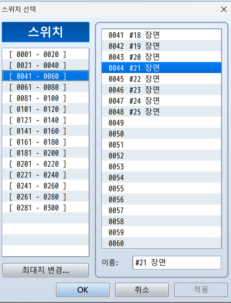This screenshot has width=231, height=303.
Task: Choose empty switch 0056
Action: [x=161, y=199]
